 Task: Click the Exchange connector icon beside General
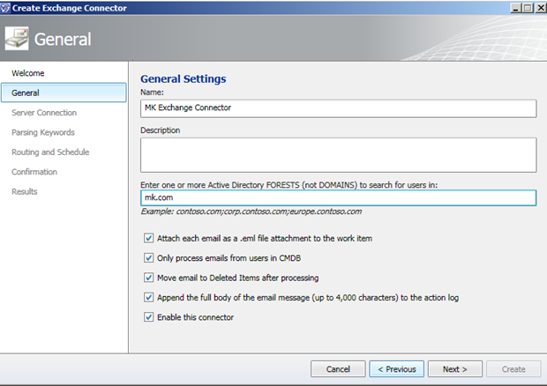pos(17,38)
